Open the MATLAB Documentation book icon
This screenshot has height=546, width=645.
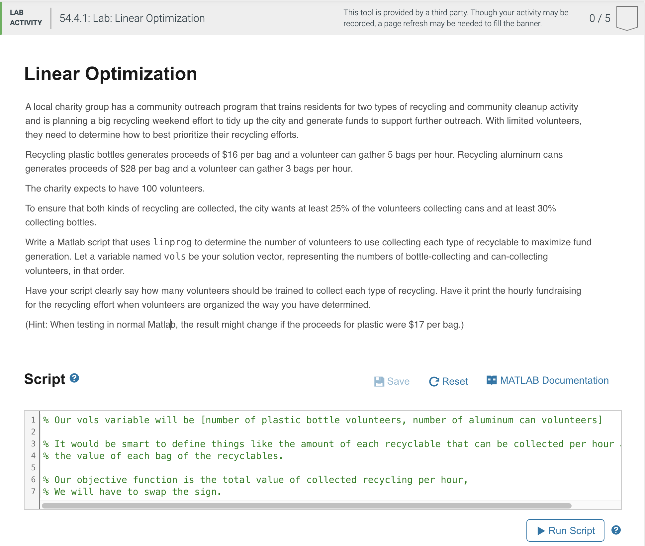tap(491, 380)
